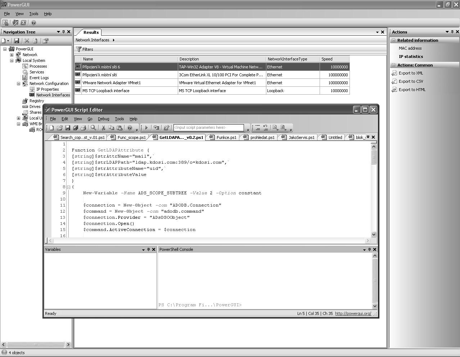Screen dimensions: 460x357
Task: Delete node with X icon in Navigation Tree toolbar
Action: [x=27, y=41]
